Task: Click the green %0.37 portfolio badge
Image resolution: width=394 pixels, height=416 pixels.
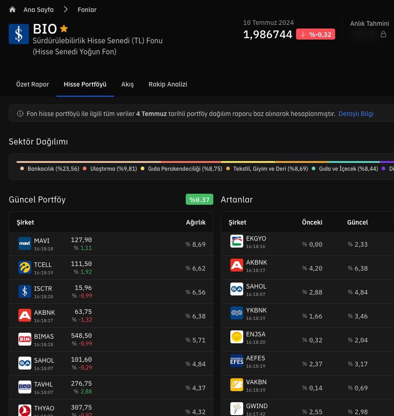Action: tap(200, 200)
